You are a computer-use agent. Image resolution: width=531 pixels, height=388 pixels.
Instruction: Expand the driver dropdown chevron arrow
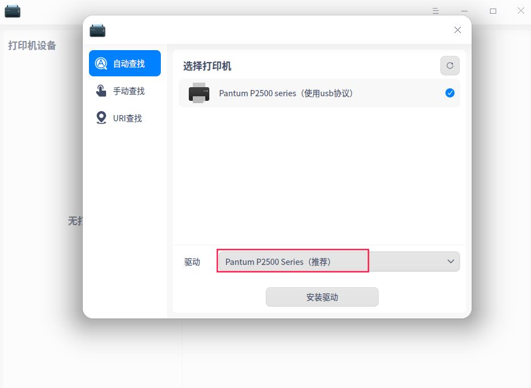[x=451, y=262]
